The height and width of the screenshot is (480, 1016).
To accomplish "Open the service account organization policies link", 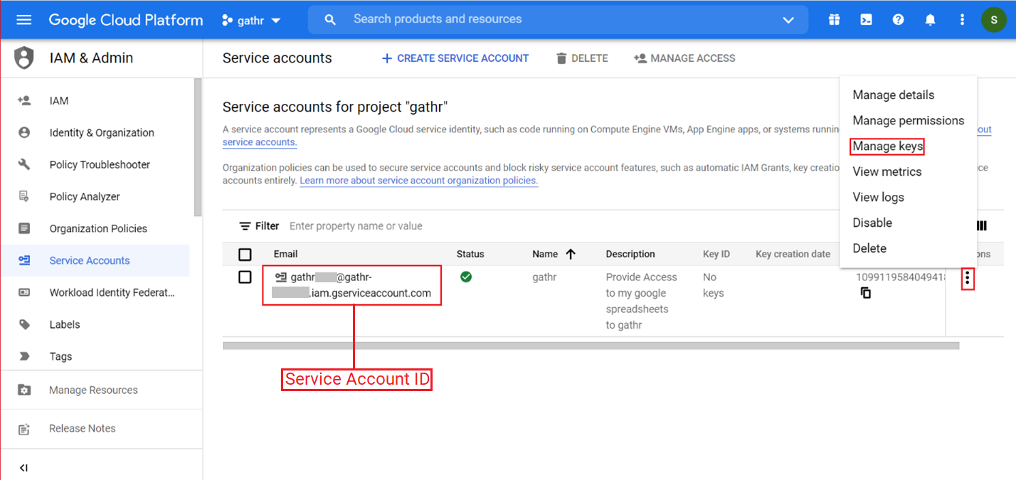I will coord(418,180).
